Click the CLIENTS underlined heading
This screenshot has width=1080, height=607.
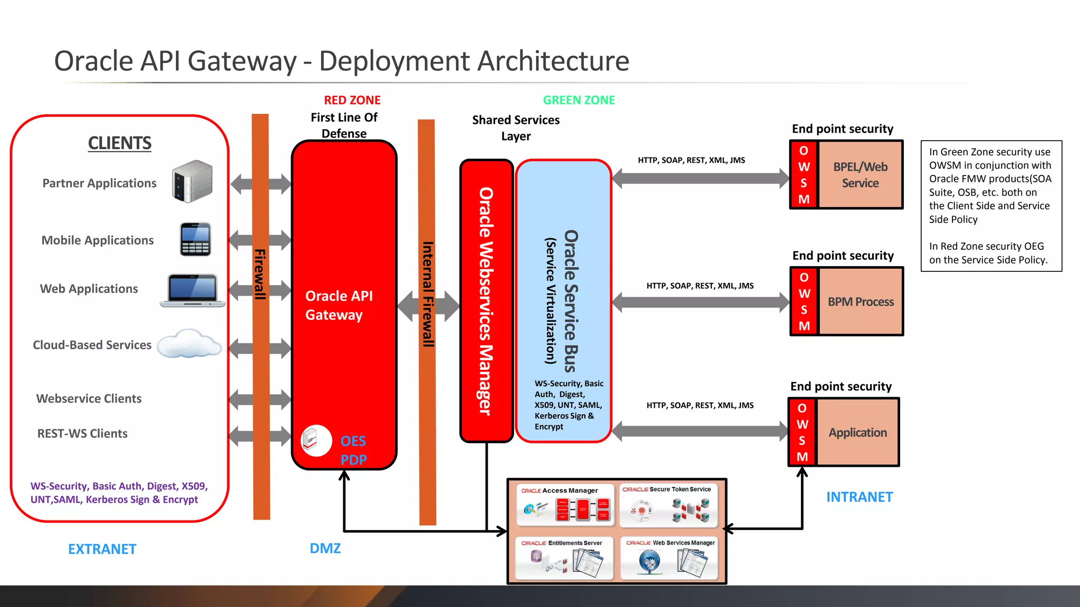click(x=120, y=143)
